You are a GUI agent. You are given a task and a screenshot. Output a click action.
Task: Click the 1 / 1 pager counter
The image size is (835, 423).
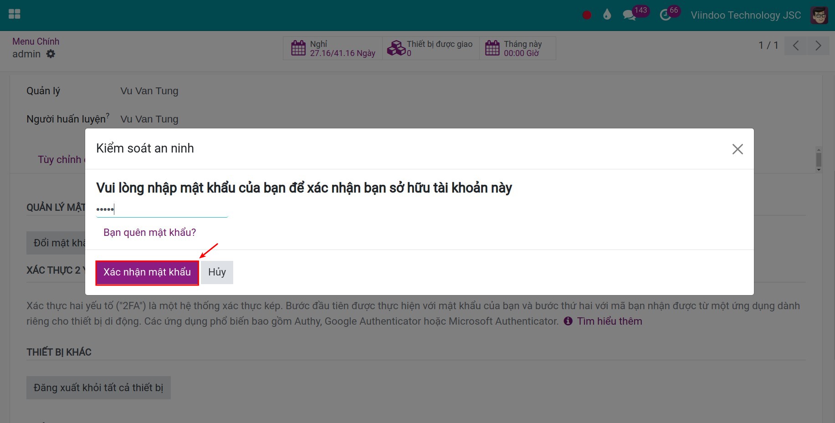768,46
